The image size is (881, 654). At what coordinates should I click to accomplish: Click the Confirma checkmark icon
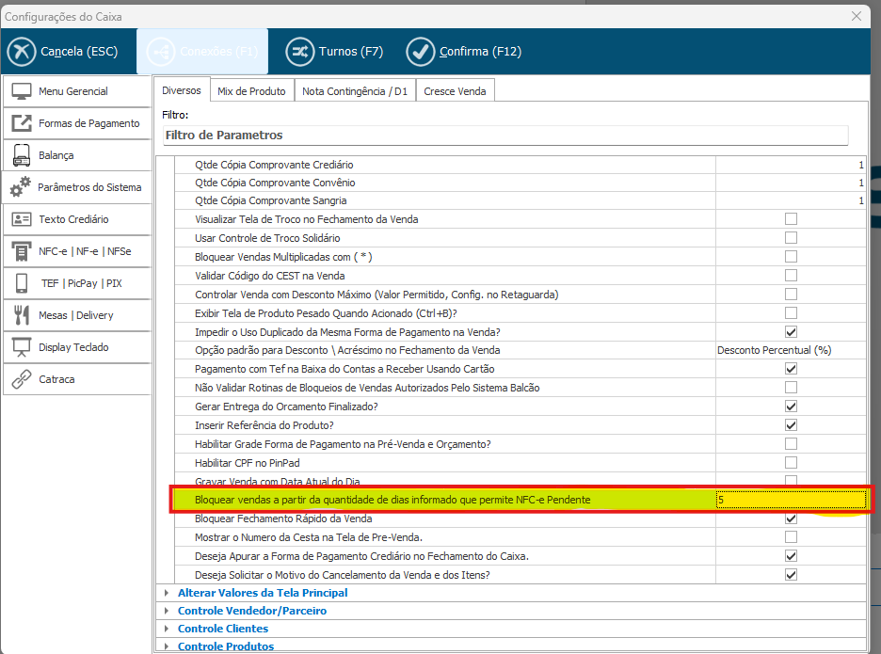pyautogui.click(x=421, y=51)
